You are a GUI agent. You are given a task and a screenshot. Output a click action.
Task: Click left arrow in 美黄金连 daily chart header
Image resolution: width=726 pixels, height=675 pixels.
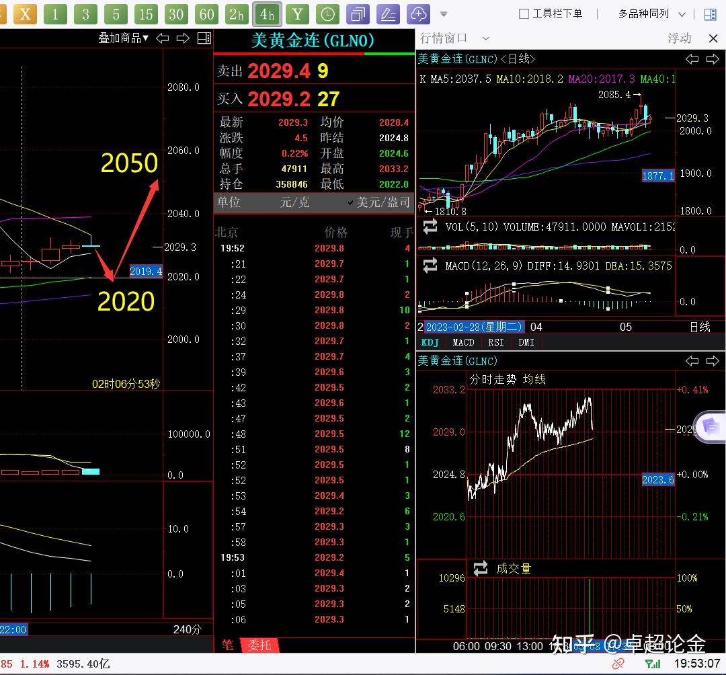coord(692,58)
